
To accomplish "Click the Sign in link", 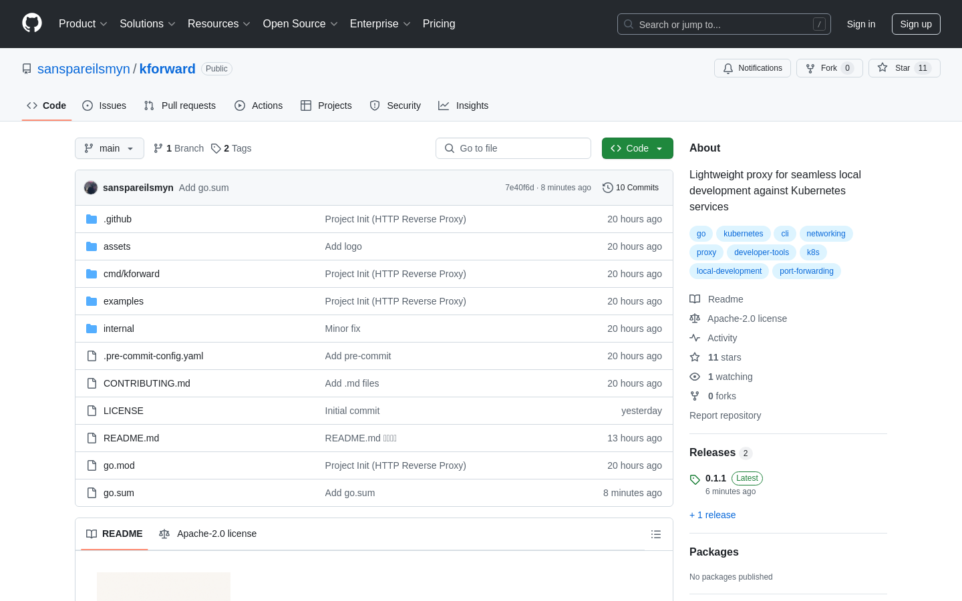I will 861,24.
